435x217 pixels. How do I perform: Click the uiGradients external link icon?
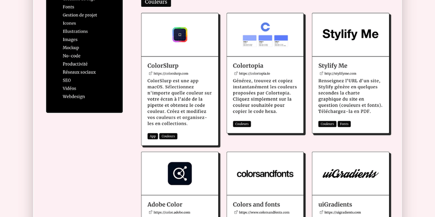tap(322, 212)
